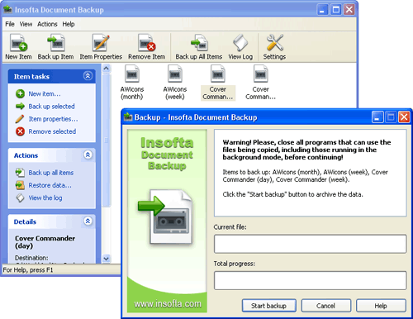
Task: Click the icon beside Back up all items
Action: coord(20,173)
